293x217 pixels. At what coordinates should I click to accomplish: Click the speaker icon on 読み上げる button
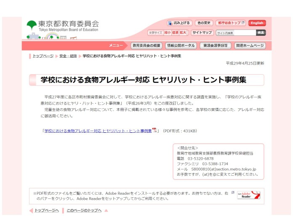[x=170, y=23]
